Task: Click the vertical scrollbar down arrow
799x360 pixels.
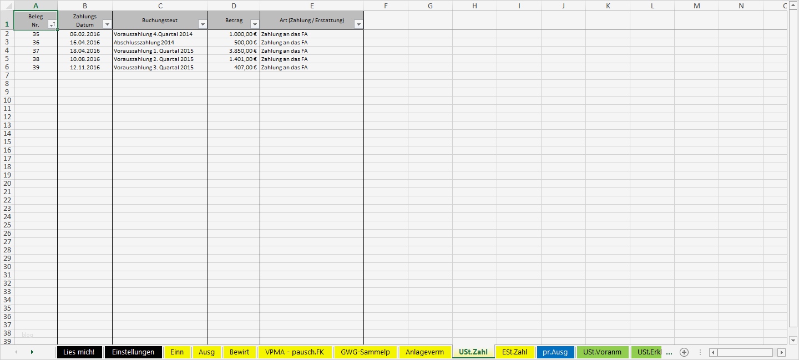Action: click(x=793, y=340)
